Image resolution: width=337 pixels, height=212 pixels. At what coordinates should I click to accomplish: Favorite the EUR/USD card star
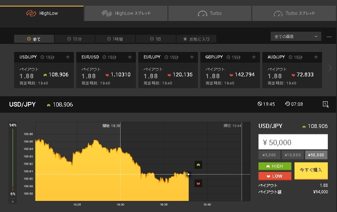click(x=130, y=57)
